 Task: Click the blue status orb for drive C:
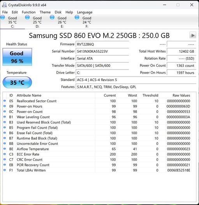[x=3, y=18]
